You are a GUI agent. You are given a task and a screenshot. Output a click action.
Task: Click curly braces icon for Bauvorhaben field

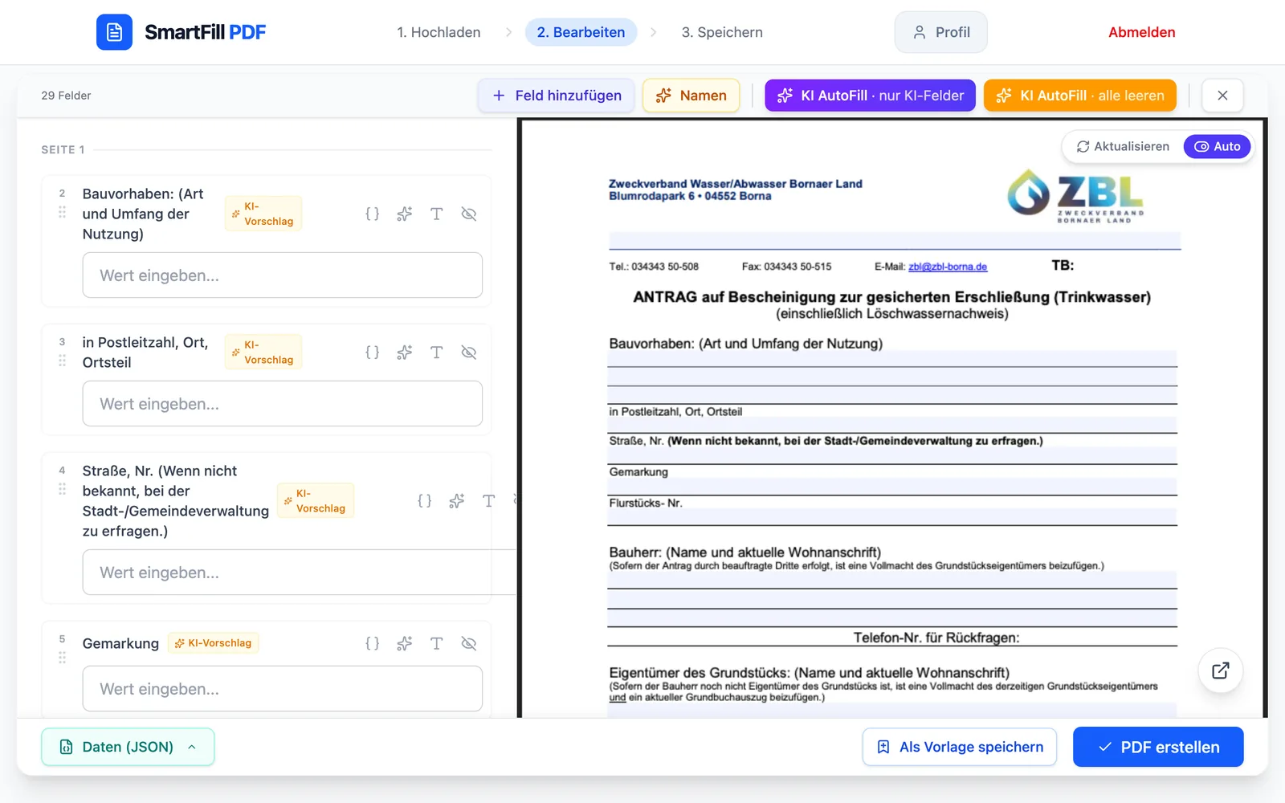[x=372, y=214]
